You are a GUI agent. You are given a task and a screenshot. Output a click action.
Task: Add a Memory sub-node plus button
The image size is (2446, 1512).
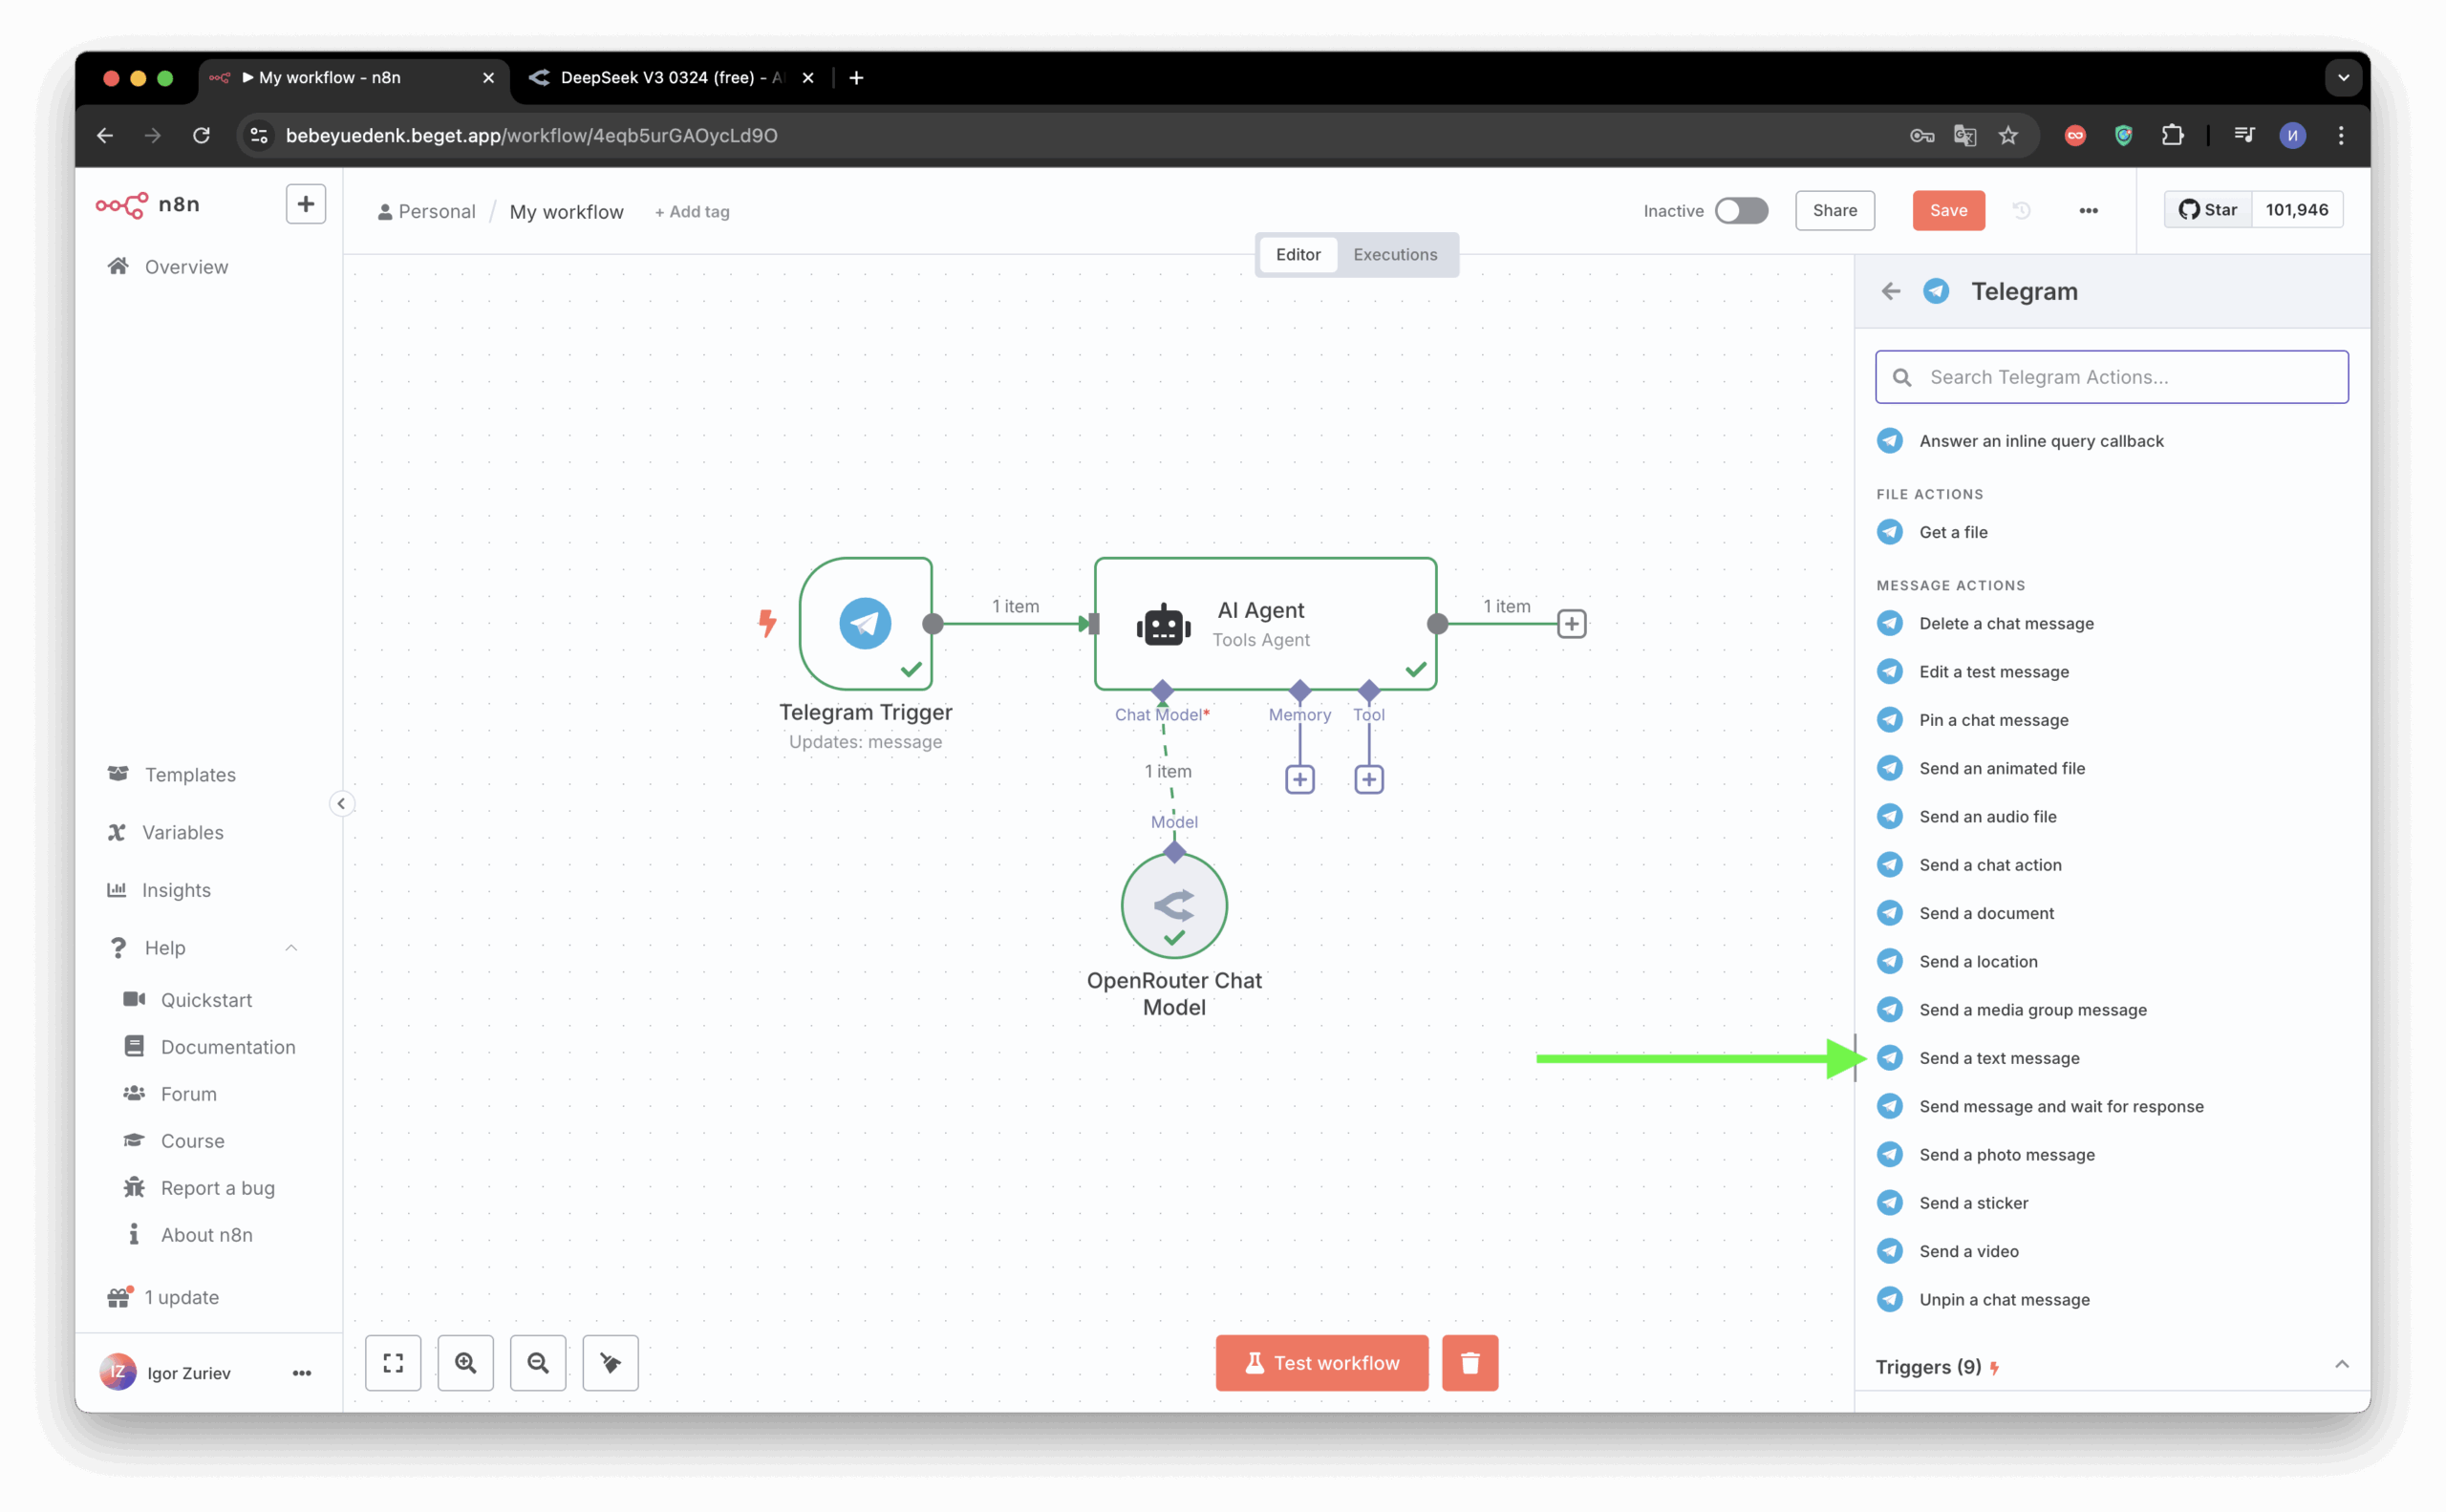pos(1299,780)
